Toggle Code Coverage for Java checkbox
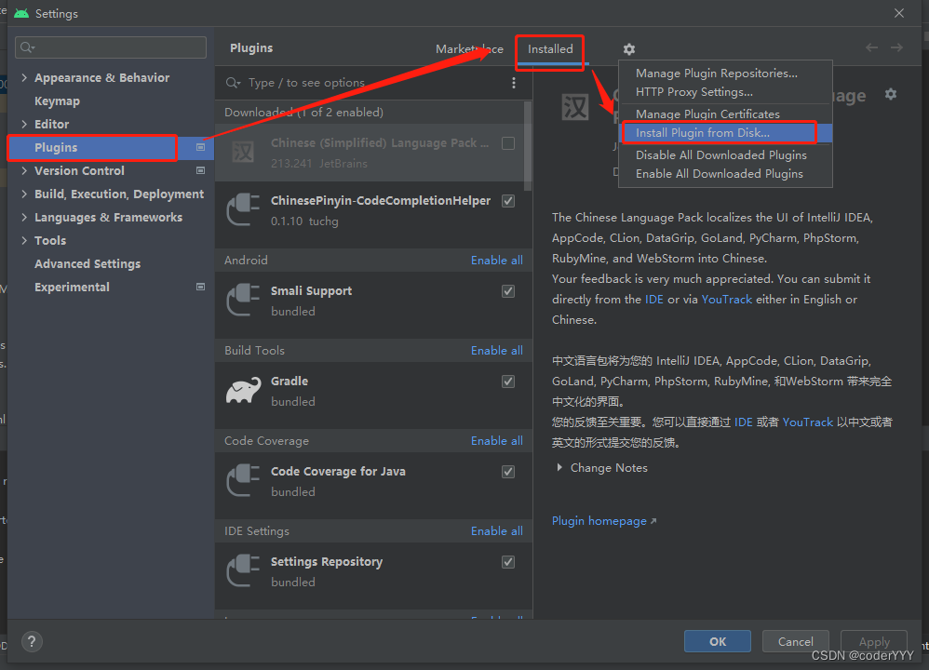The height and width of the screenshot is (670, 929). (x=507, y=472)
